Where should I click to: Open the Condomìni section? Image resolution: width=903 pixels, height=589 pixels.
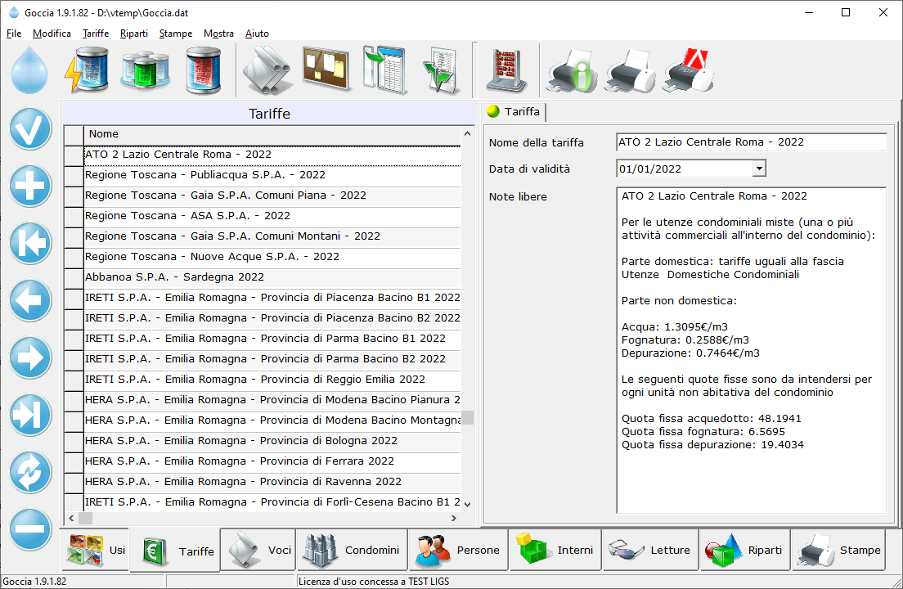[353, 550]
